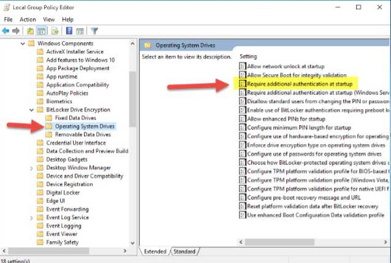Select the Extended tab
Viewport: 391px width, 263px height.
156,251
